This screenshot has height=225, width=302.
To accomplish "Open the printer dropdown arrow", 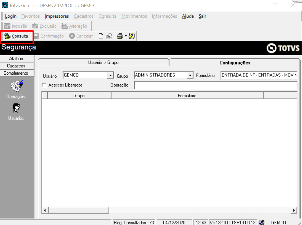I will 126,36.
